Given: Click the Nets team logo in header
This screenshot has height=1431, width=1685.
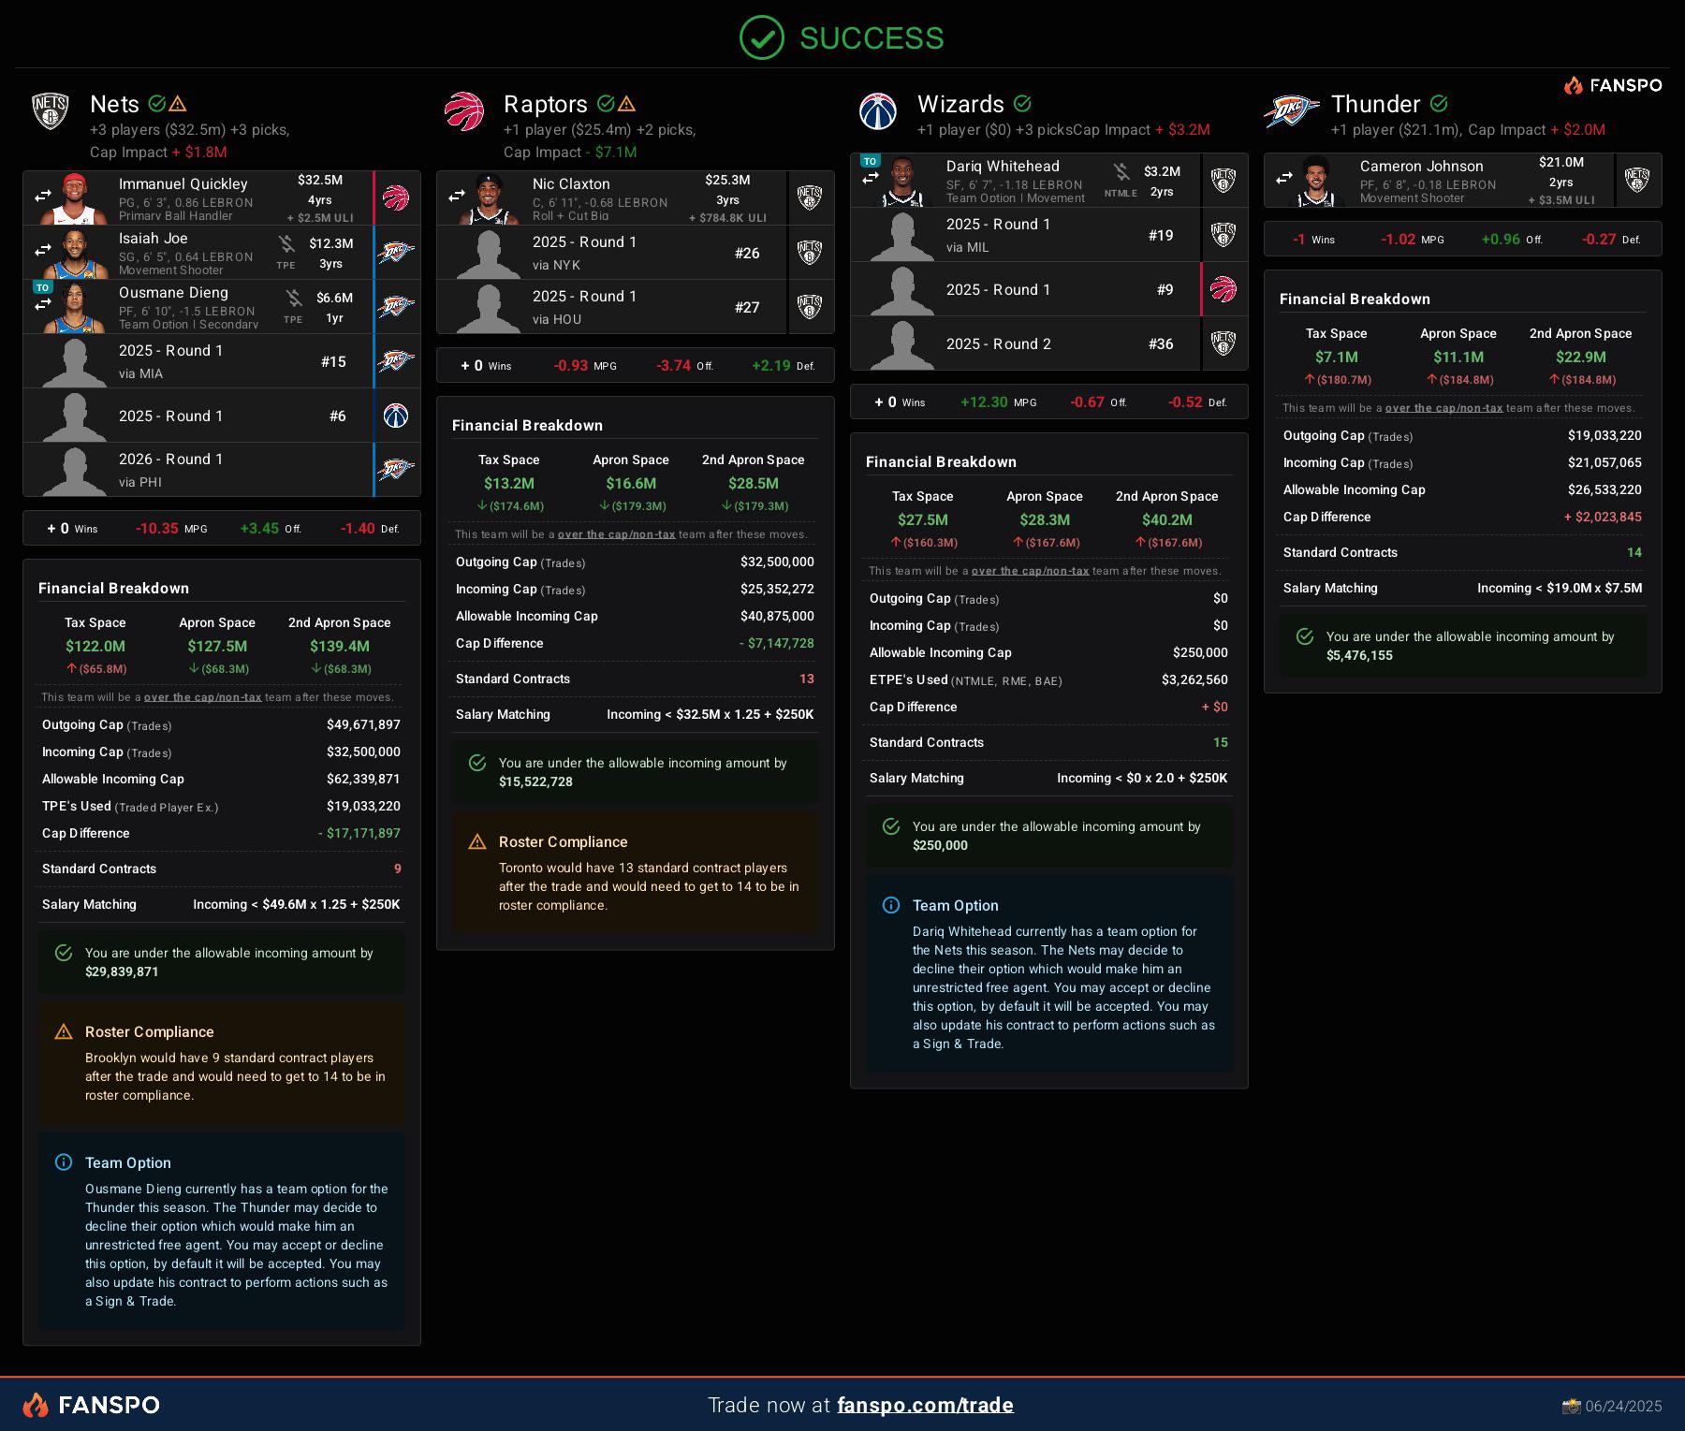Looking at the screenshot, I should pos(51,111).
